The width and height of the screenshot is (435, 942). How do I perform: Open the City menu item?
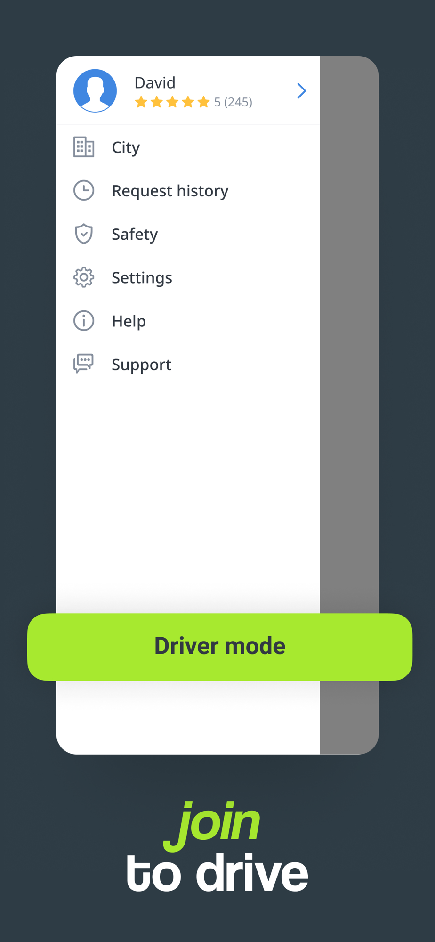[188, 147]
